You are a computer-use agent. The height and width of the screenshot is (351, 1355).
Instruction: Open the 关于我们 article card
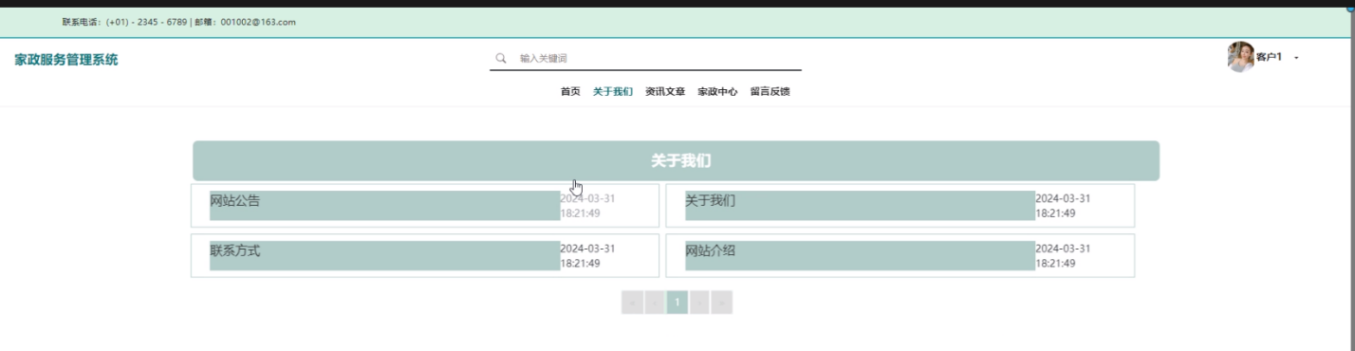point(900,206)
